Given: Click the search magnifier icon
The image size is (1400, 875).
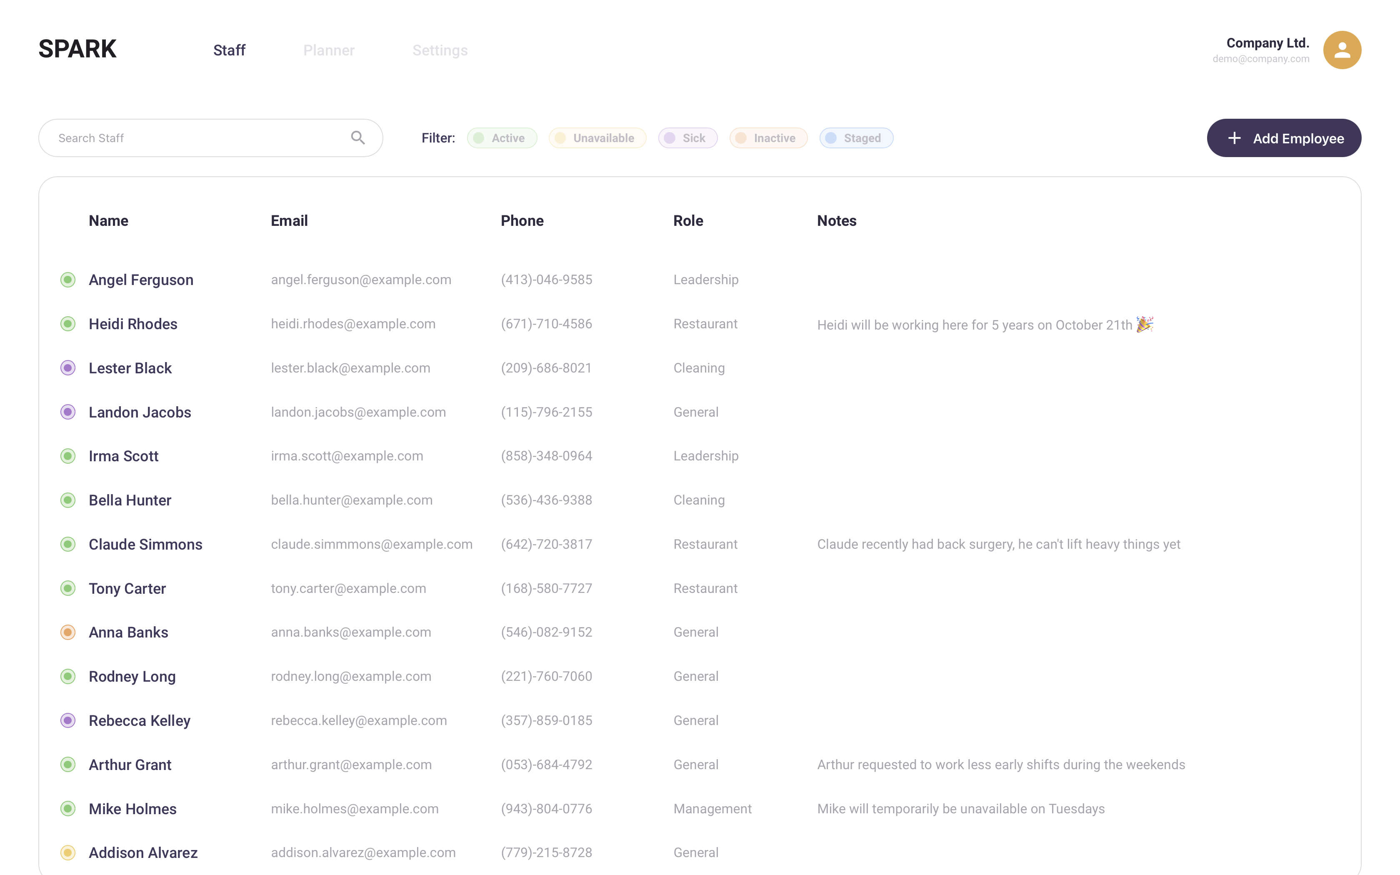Looking at the screenshot, I should (357, 138).
